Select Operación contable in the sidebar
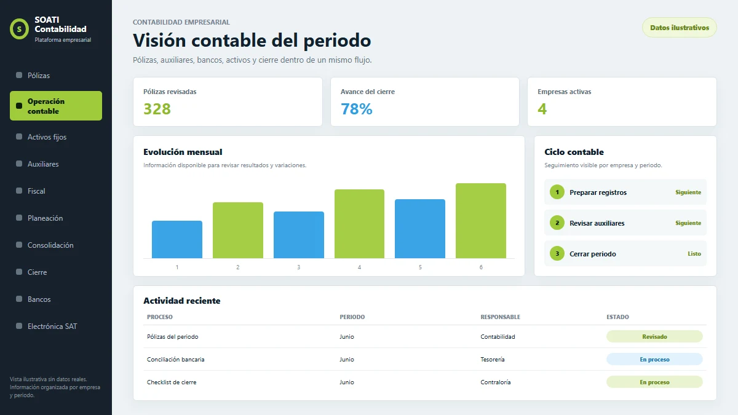 tap(56, 106)
